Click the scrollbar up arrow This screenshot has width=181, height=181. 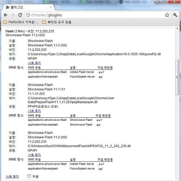click(x=177, y=28)
